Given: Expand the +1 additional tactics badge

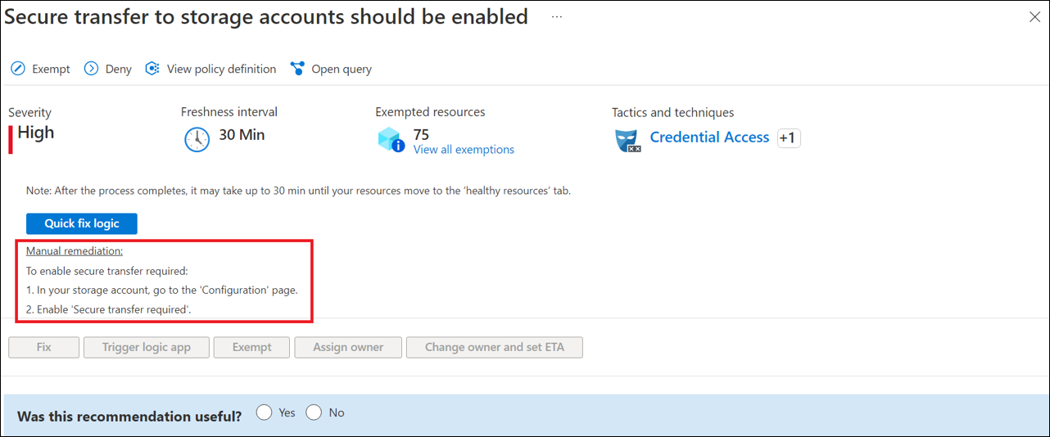Looking at the screenshot, I should pyautogui.click(x=787, y=138).
